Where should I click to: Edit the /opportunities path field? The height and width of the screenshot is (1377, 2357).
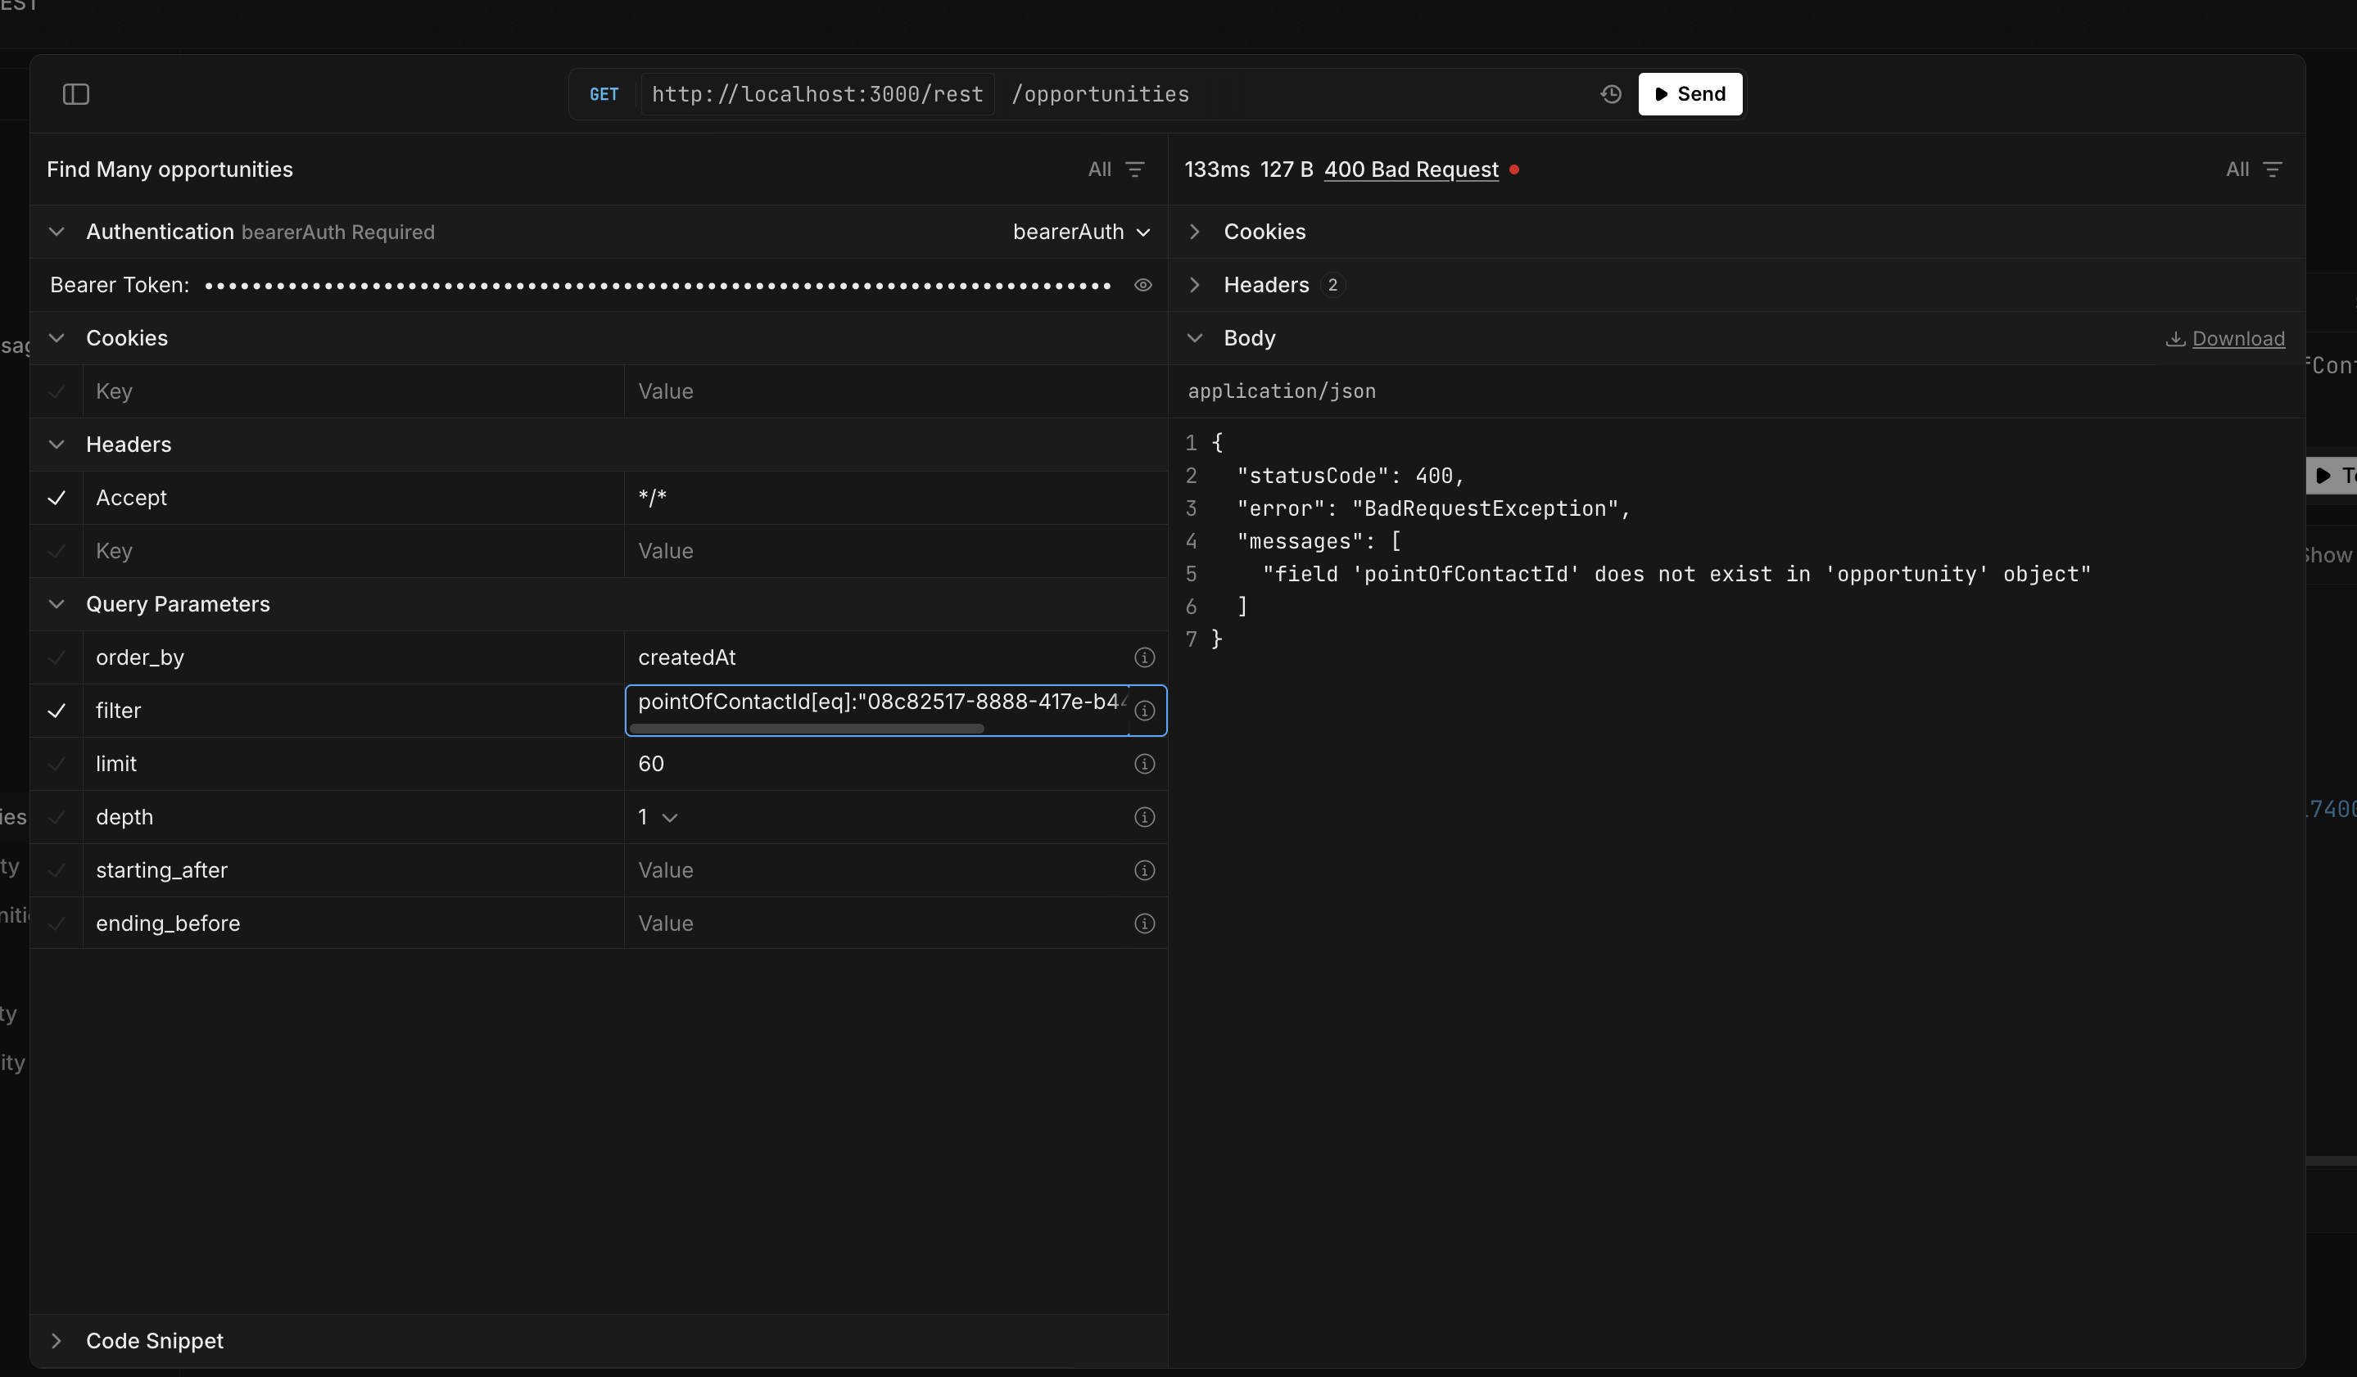click(x=1100, y=94)
